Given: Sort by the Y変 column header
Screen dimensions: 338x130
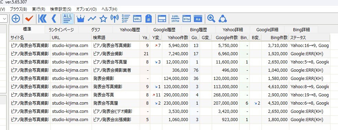Looking at the screenshot, I should click(x=156, y=37).
